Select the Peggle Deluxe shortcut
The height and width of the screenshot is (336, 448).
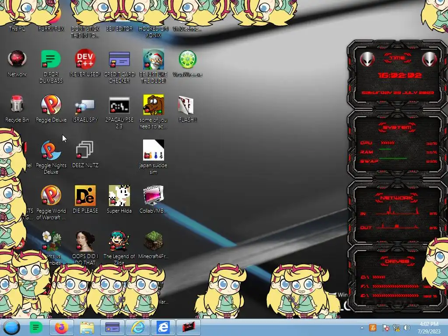click(51, 109)
